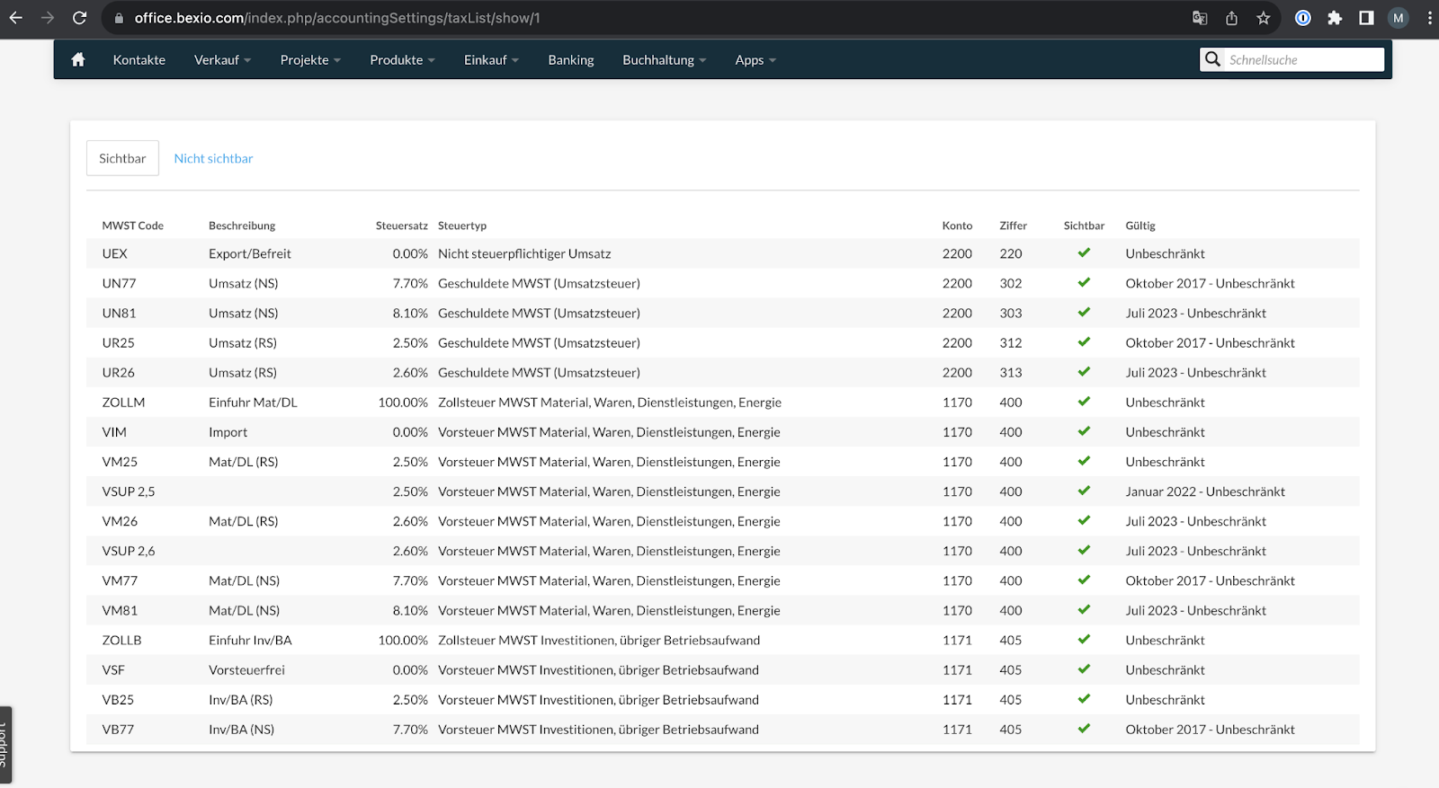Click the home icon in navigation bar

coord(78,59)
